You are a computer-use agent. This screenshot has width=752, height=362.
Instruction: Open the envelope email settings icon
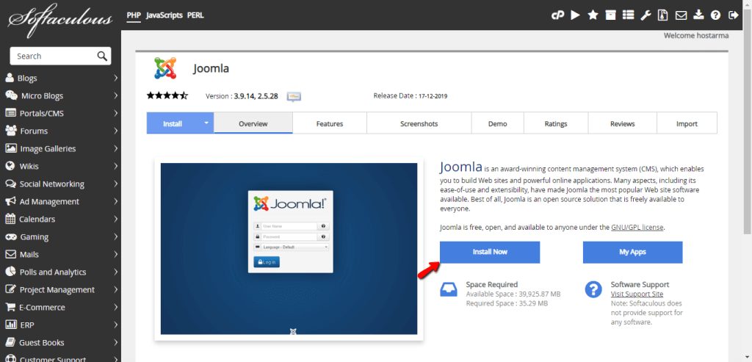pos(681,15)
